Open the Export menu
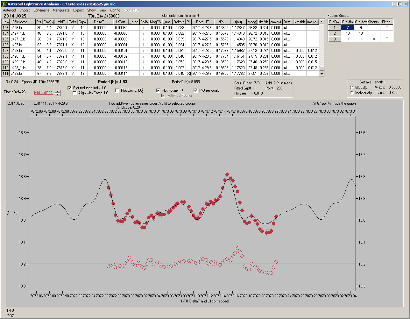The image size is (410, 319). point(78,10)
